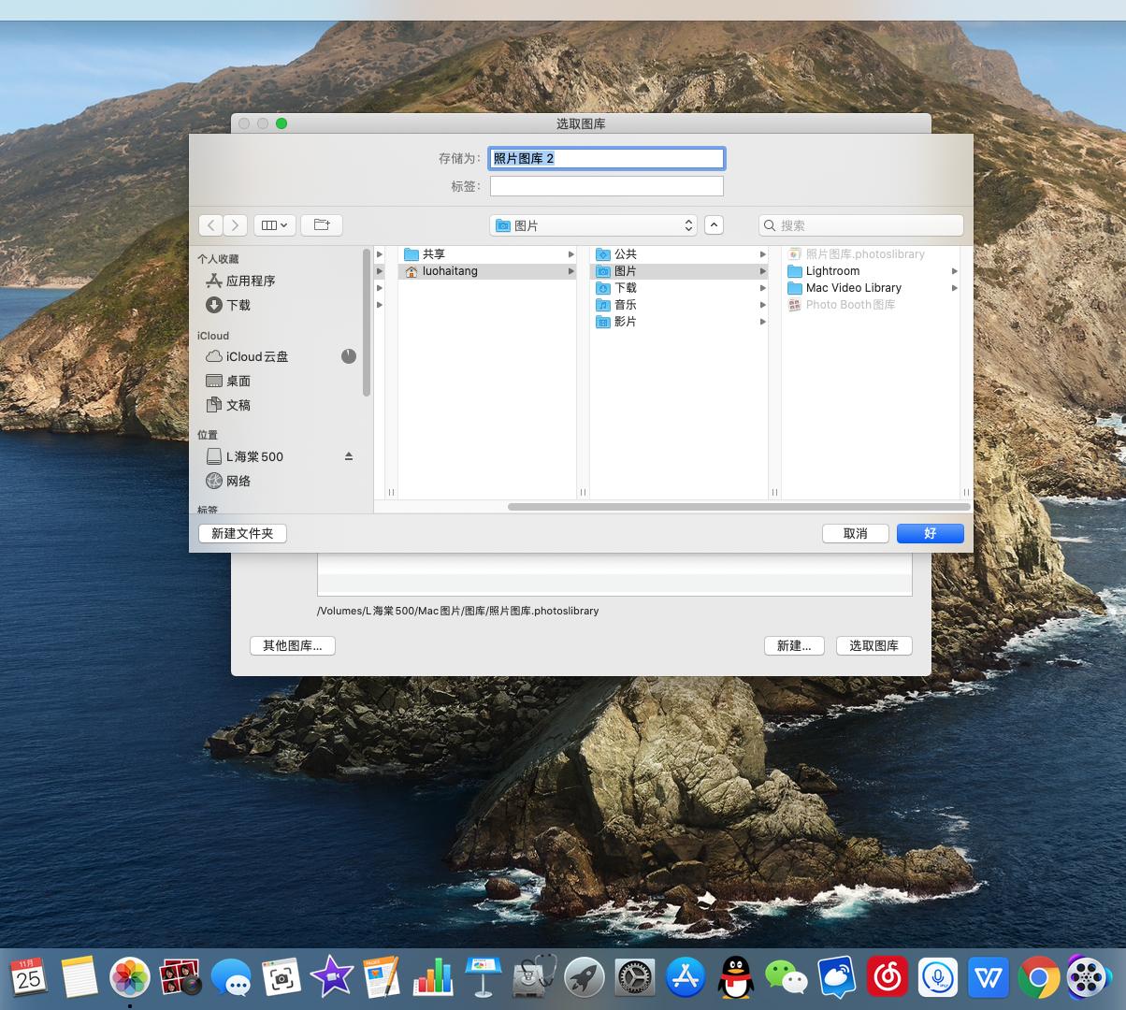Image resolution: width=1126 pixels, height=1010 pixels.
Task: Click the new folder toolbar icon
Action: (322, 225)
